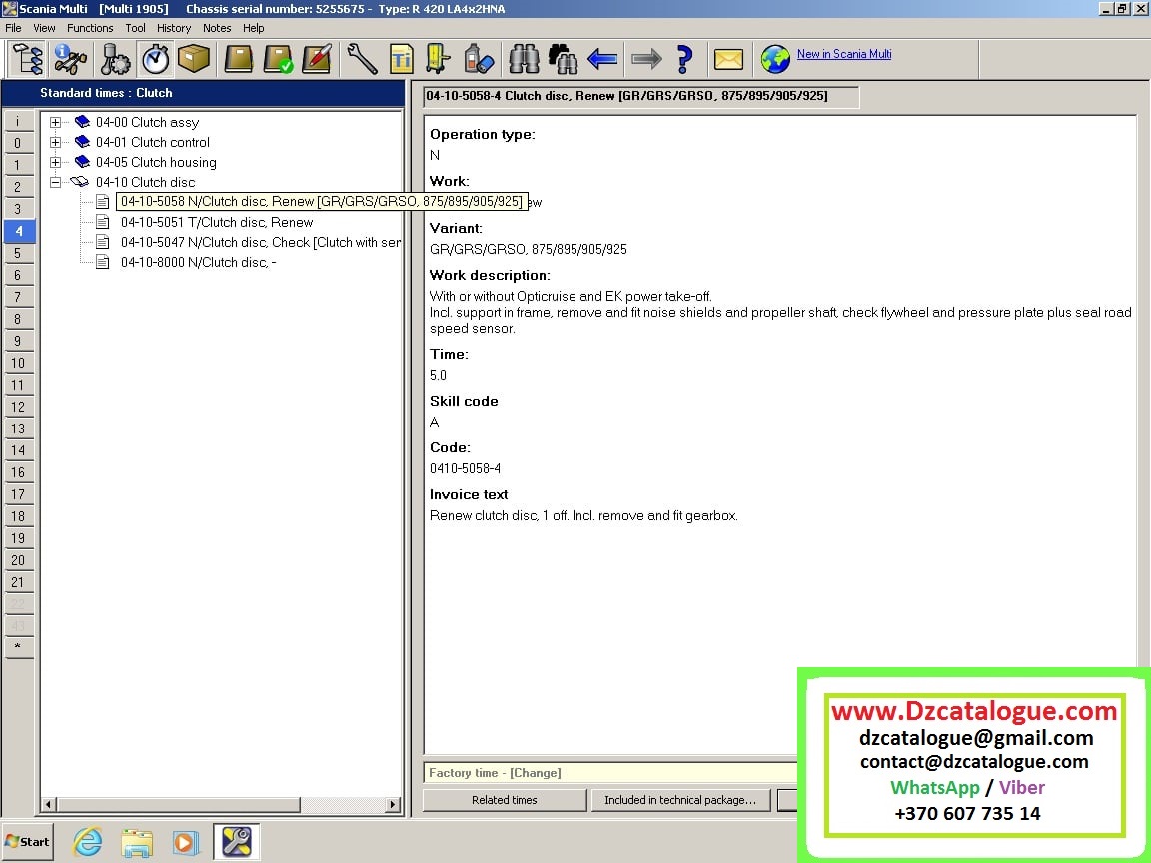Open the yellow TI document icon

(x=401, y=60)
